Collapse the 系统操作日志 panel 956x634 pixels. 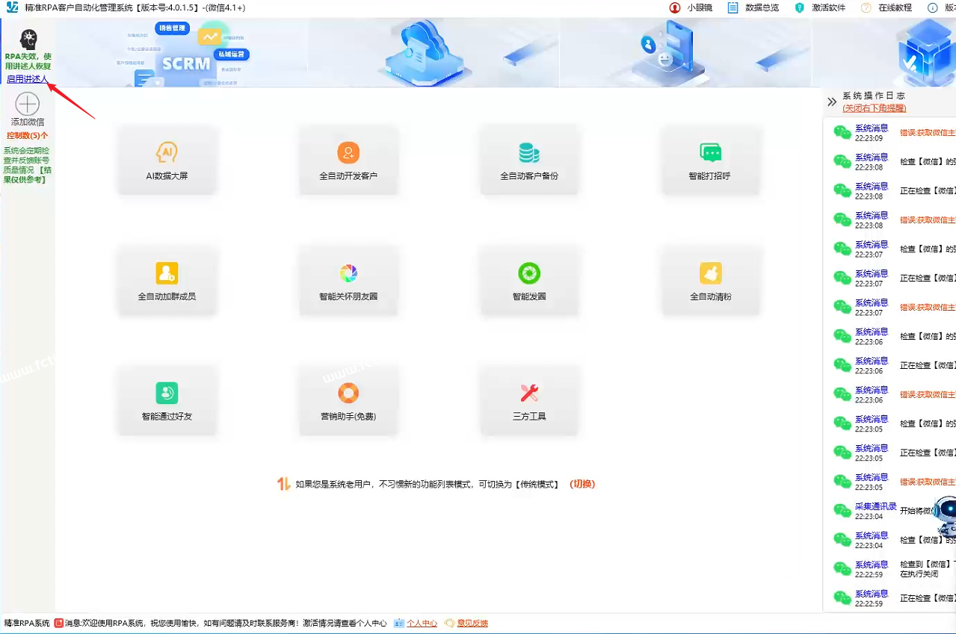832,102
